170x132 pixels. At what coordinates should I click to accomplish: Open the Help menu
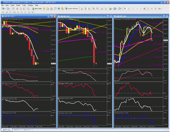click(x=36, y=5)
